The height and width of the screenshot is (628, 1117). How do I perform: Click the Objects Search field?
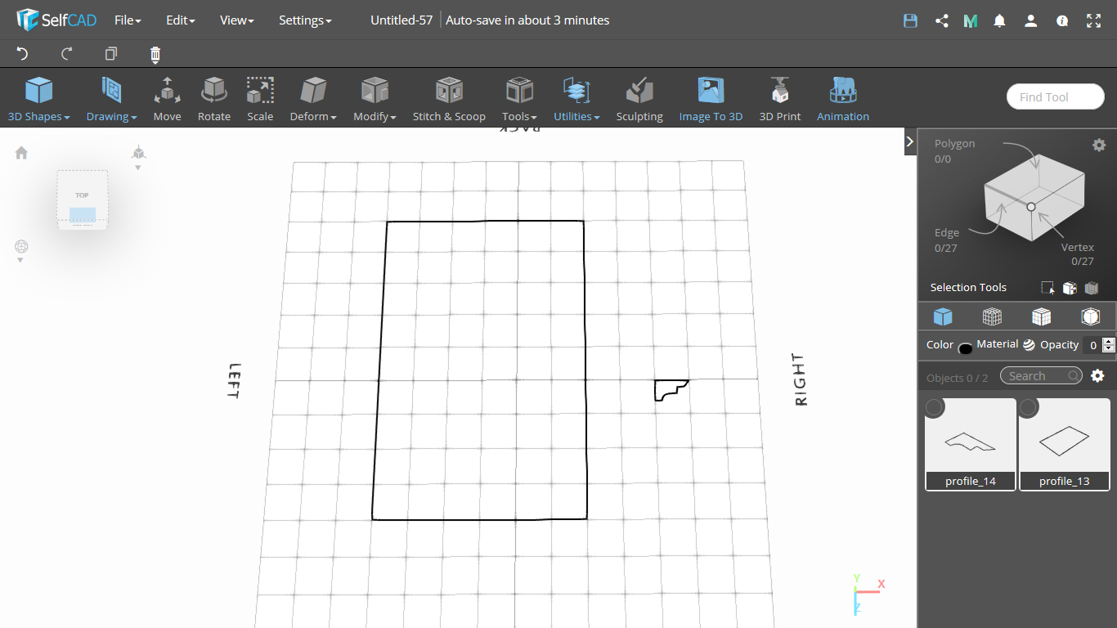tap(1041, 376)
